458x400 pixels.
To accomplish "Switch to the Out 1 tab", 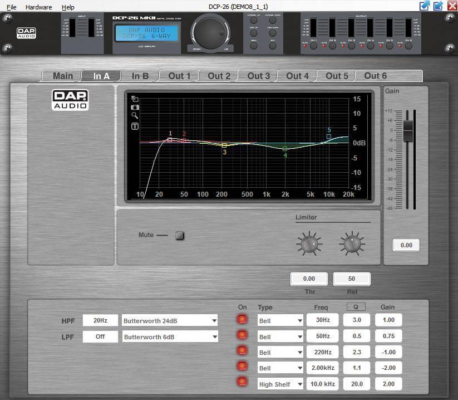I will click(x=179, y=76).
